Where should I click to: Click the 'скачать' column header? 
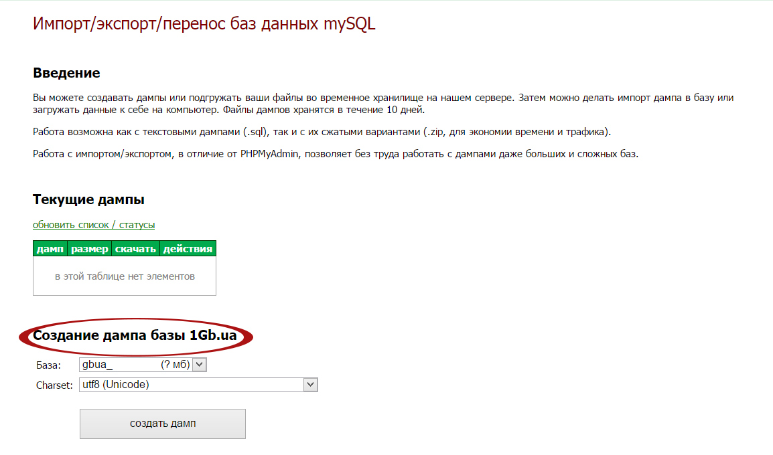pyautogui.click(x=135, y=249)
